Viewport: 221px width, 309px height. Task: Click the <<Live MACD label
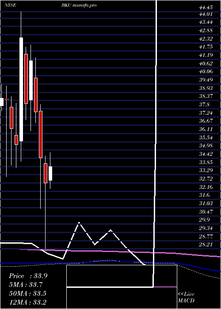186,298
